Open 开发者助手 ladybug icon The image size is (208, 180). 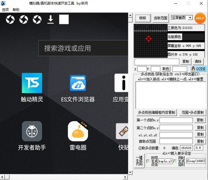coord(32,131)
